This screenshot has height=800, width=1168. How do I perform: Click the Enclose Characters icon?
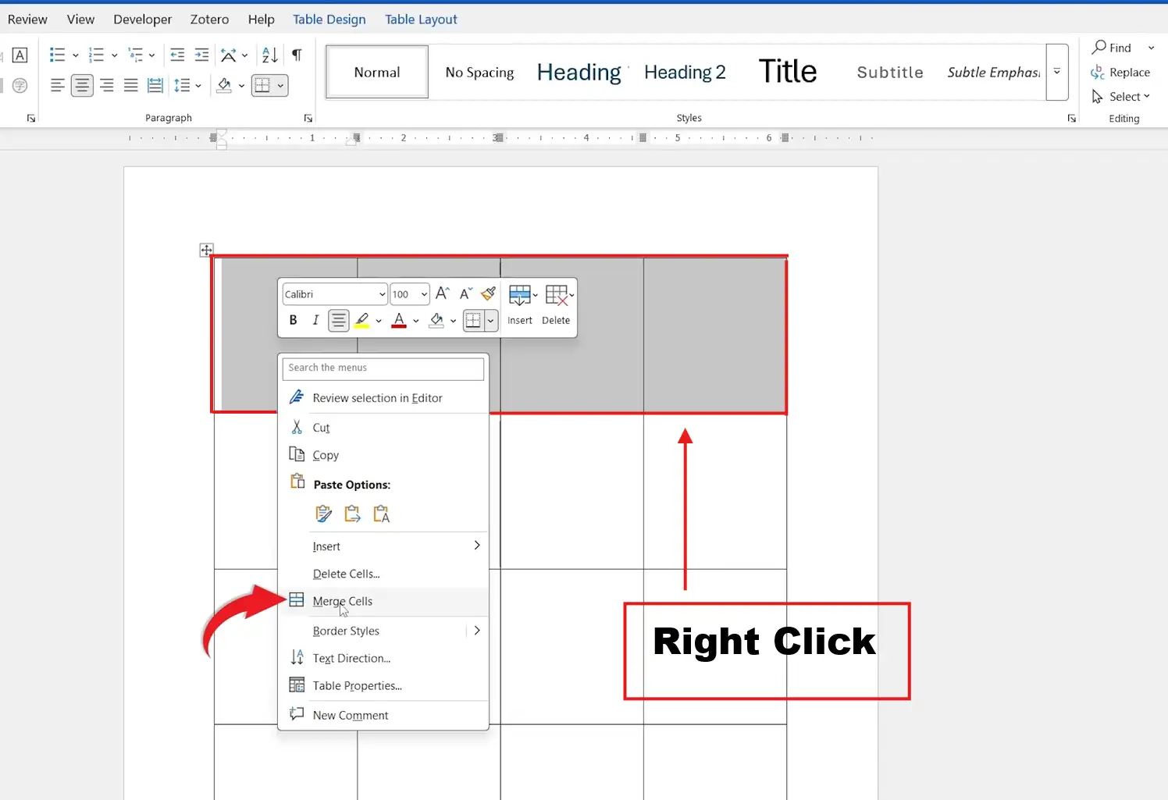click(x=20, y=85)
